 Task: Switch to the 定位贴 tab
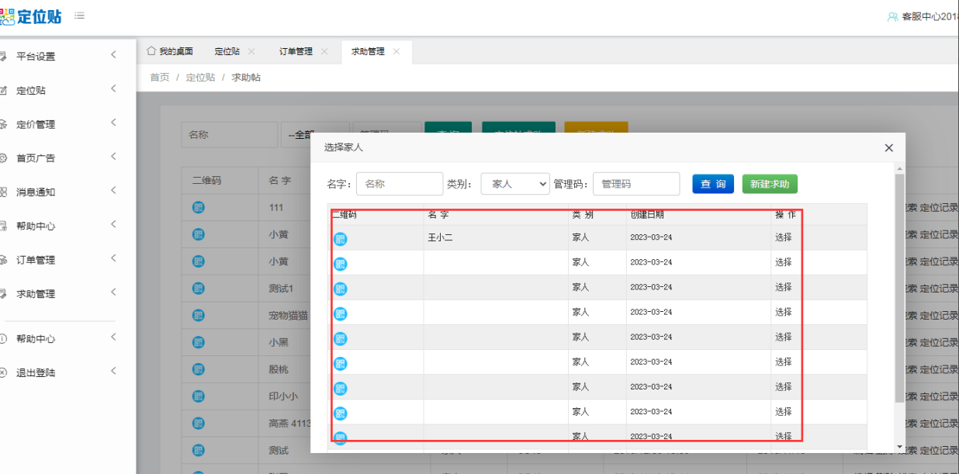click(x=227, y=51)
